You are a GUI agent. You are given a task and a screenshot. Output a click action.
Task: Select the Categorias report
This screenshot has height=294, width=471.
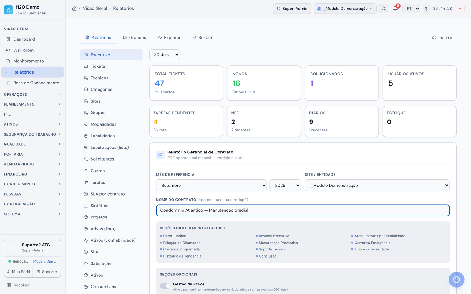pyautogui.click(x=111, y=89)
